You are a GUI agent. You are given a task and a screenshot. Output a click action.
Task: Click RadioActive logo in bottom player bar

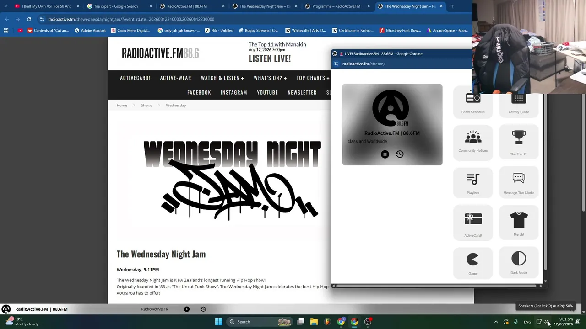tap(6, 309)
